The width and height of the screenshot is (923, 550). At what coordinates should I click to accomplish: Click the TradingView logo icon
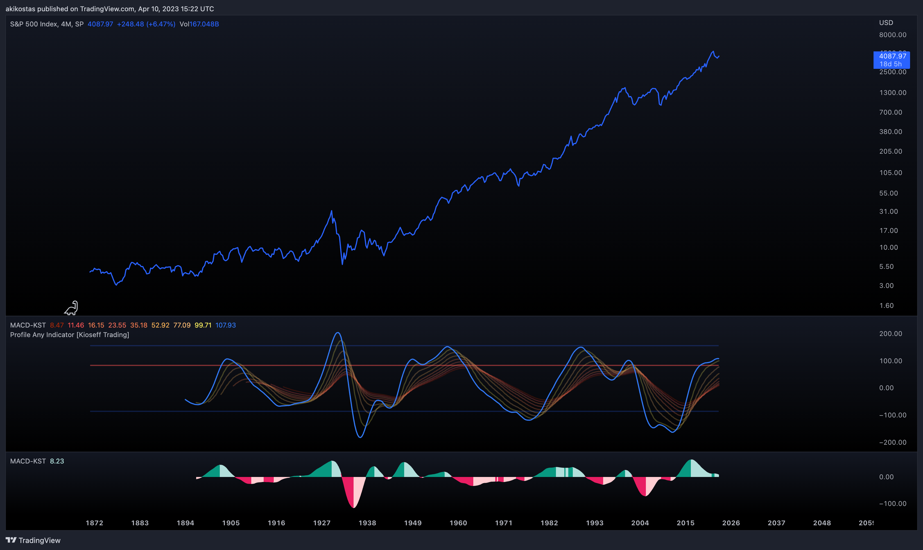[x=11, y=540]
